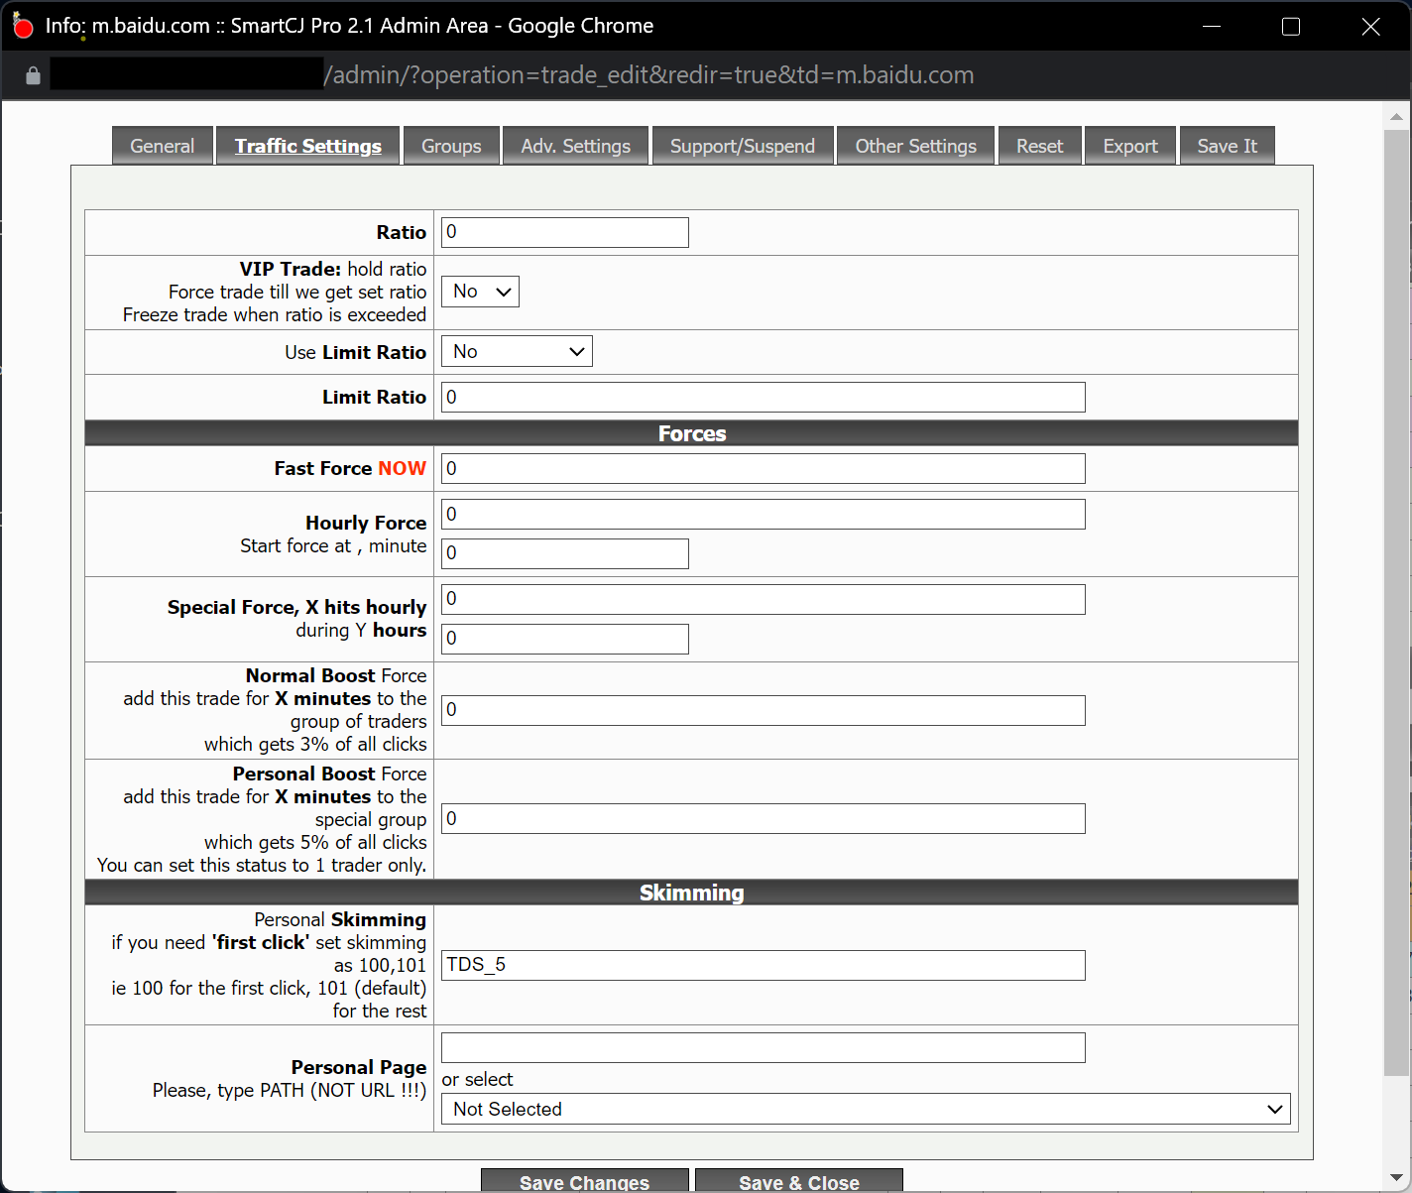Click the Save Changes button

pos(585,1181)
